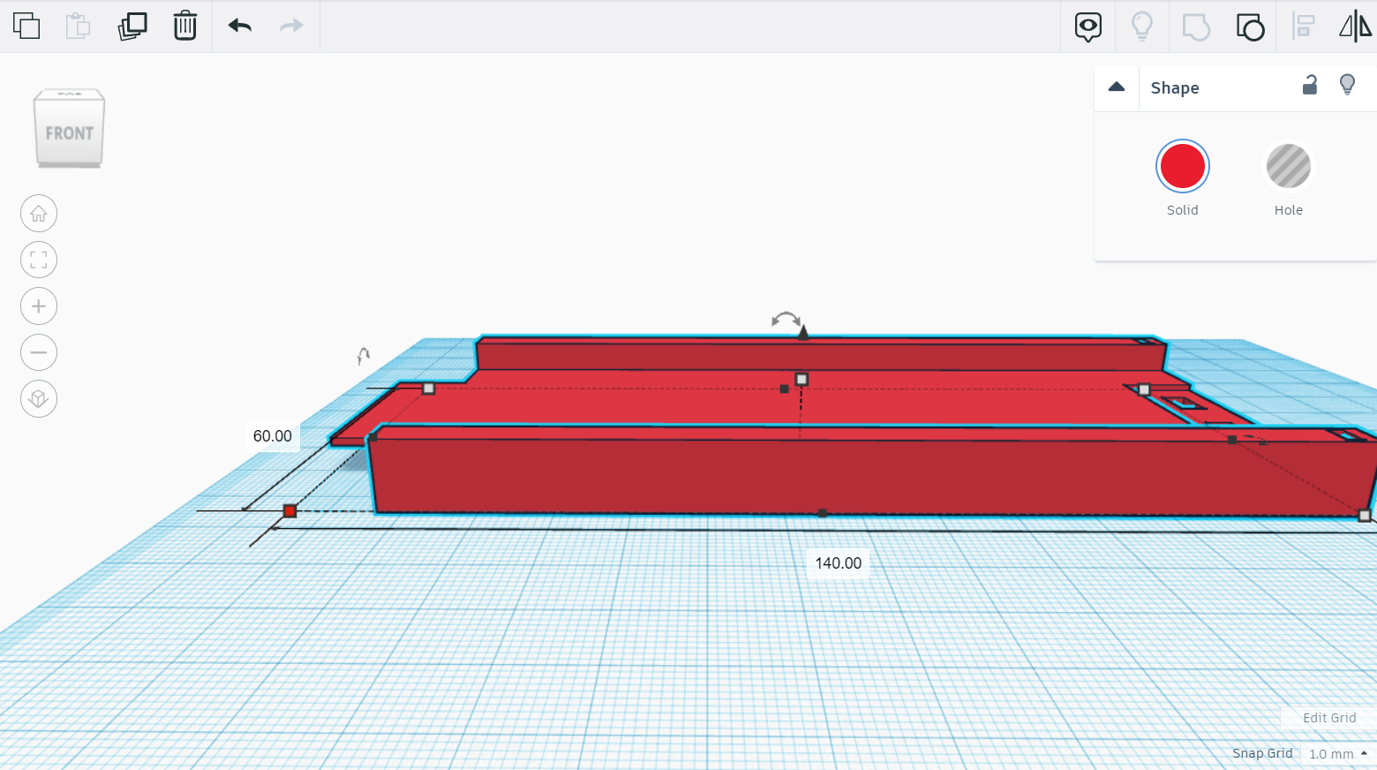Duplicate the selected shape

click(x=131, y=26)
